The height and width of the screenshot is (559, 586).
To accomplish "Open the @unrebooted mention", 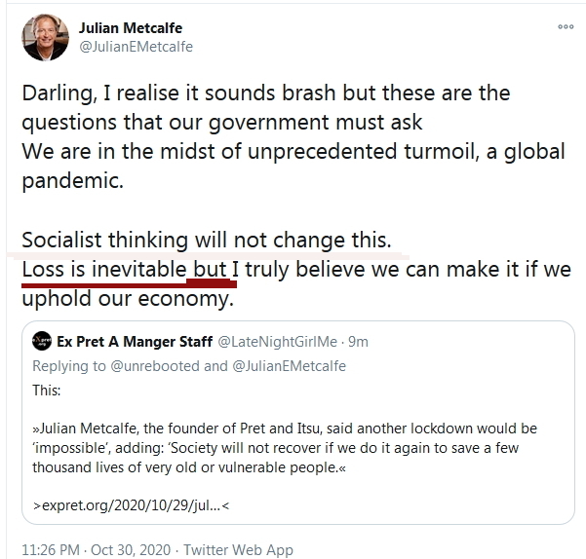I will point(147,366).
